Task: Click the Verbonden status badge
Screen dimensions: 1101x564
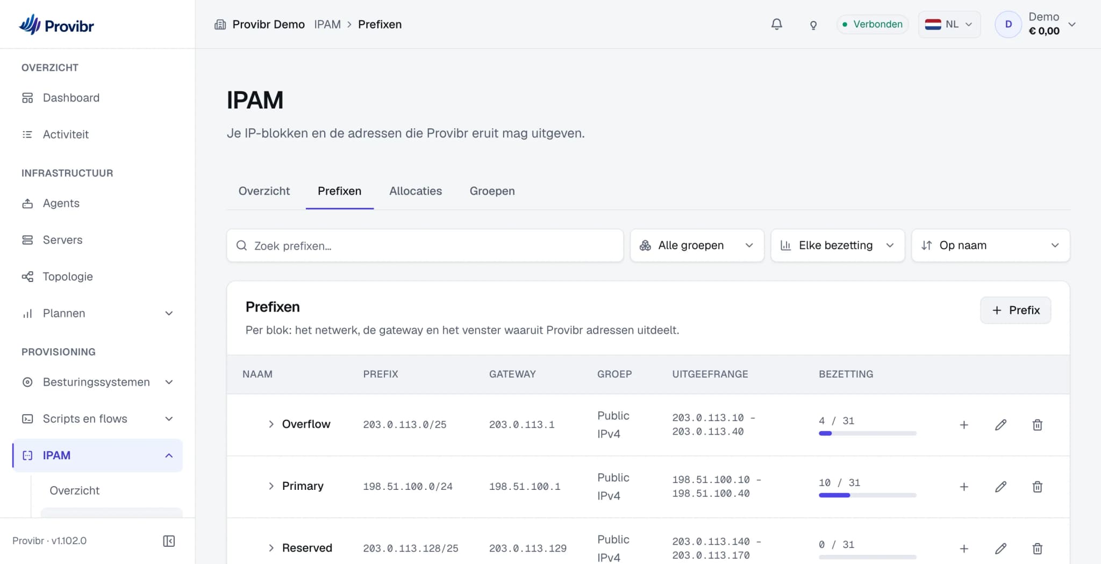Action: [x=873, y=24]
